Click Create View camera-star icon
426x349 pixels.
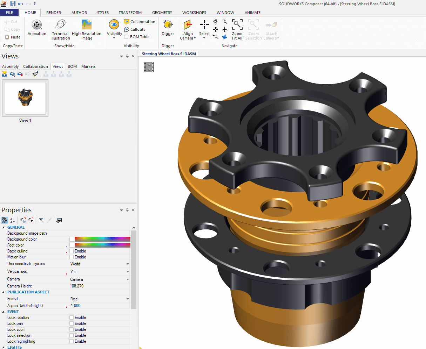click(5, 74)
